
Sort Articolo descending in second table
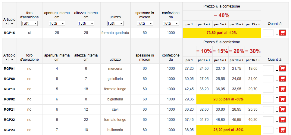click(x=12, y=60)
